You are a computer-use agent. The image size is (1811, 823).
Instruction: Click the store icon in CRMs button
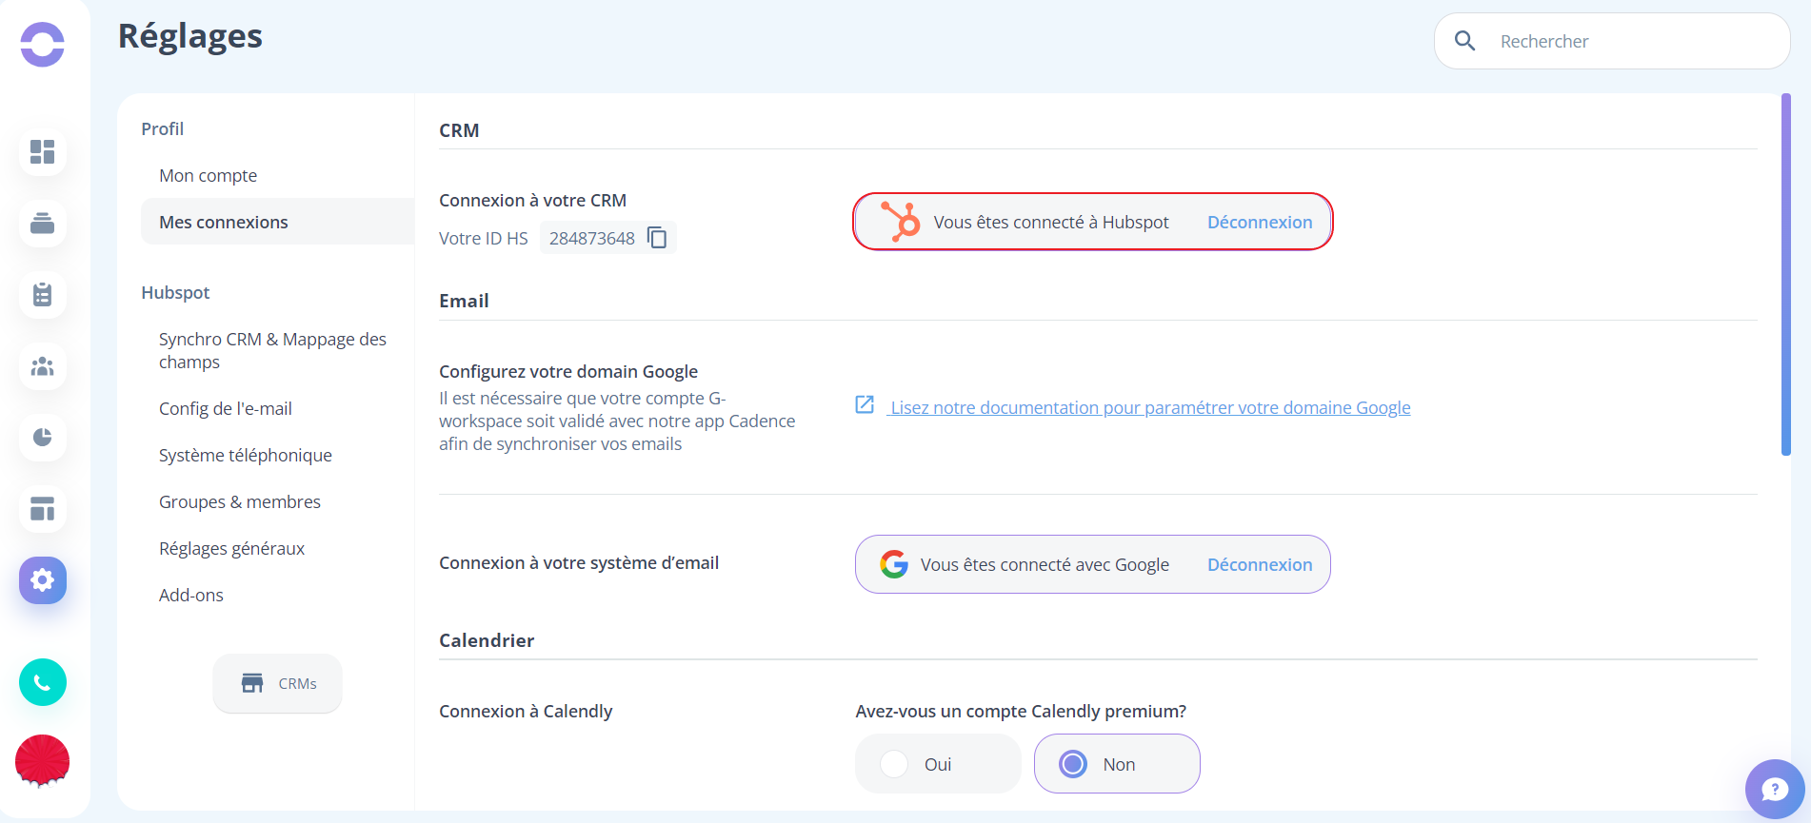tap(252, 683)
